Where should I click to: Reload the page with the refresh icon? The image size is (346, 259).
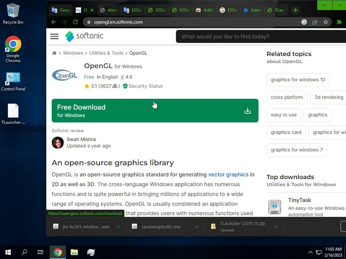[x=75, y=22]
